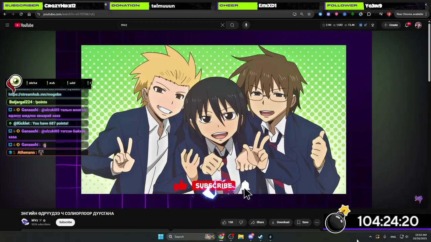Click the video title text
The image size is (431, 242).
(67, 213)
